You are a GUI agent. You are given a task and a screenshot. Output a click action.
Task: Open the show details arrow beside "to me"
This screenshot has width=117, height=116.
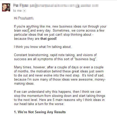(24, 11)
